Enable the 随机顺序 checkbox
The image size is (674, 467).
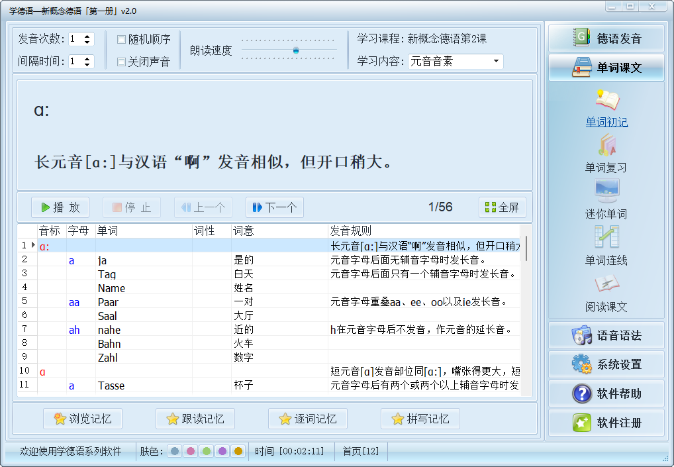point(122,40)
